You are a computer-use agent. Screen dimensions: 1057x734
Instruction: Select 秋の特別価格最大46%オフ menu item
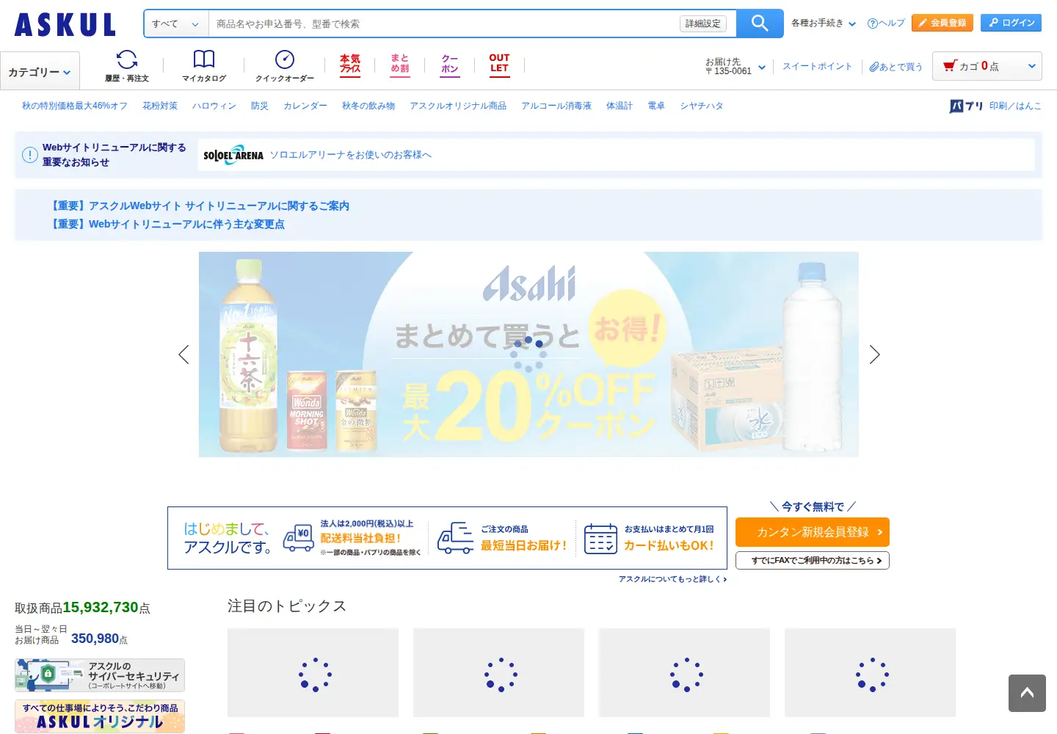[x=75, y=106]
